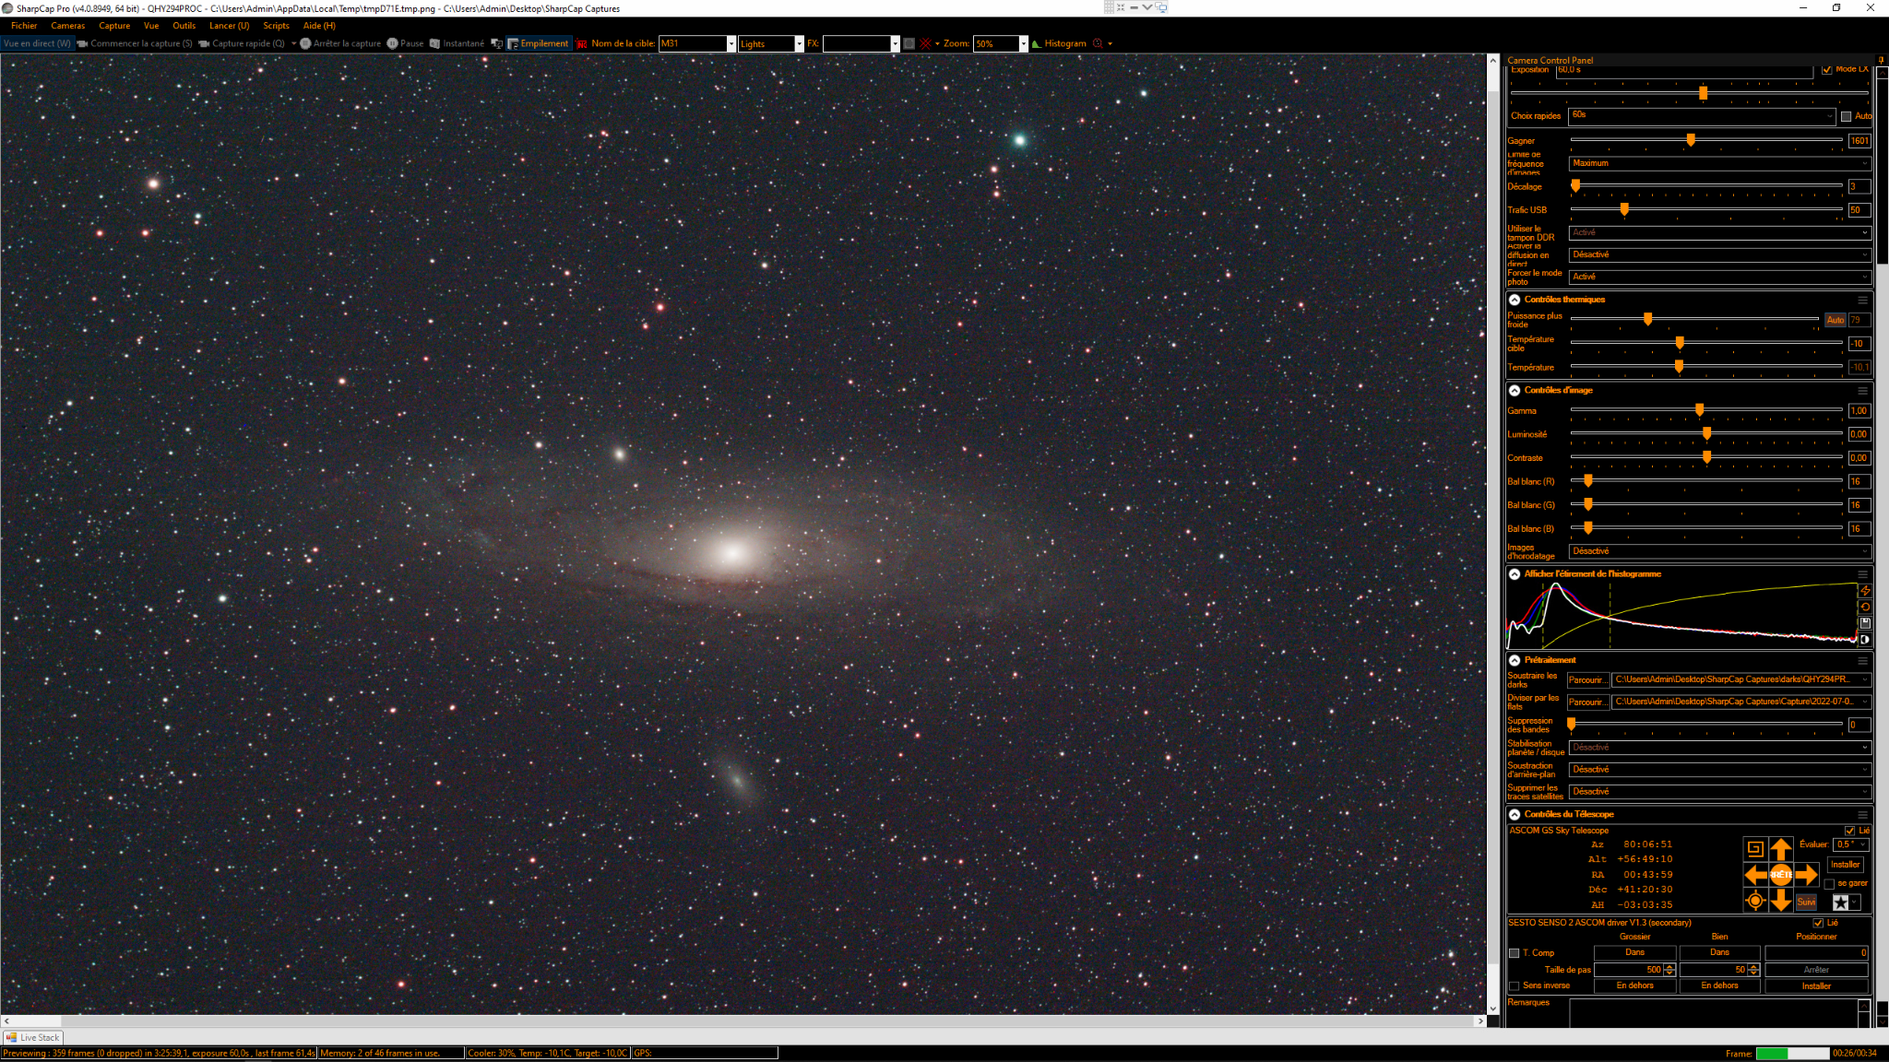Switch to the Live Stack tab
The image size is (1889, 1062).
pos(33,1037)
